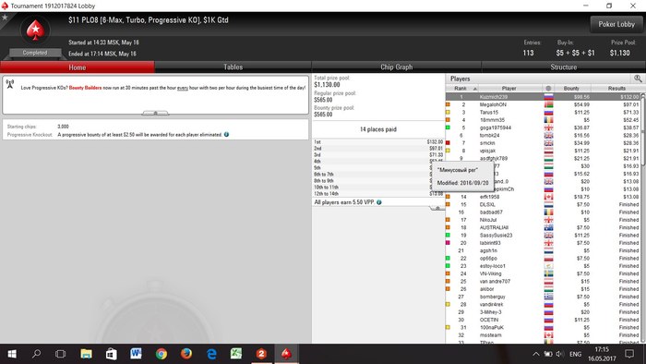The image size is (646, 364).
Task: Sort players by Bounty column
Action: pos(572,88)
